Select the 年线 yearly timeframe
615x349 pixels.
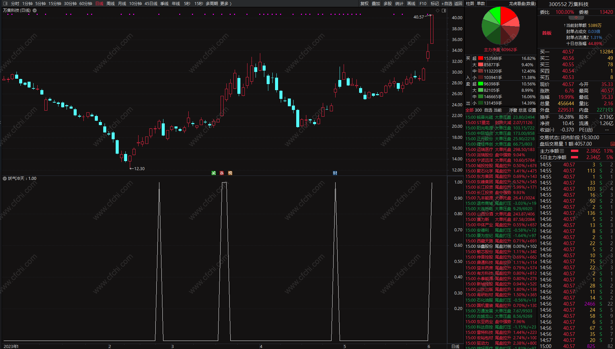pyautogui.click(x=176, y=3)
